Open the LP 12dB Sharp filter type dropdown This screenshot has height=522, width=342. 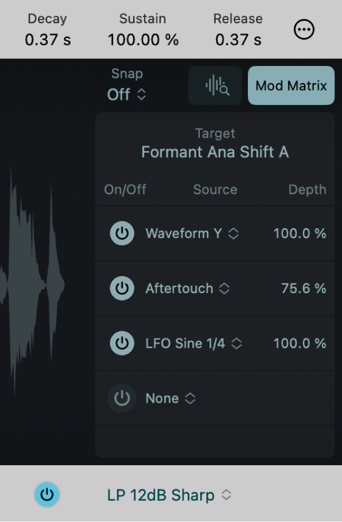pos(169,494)
